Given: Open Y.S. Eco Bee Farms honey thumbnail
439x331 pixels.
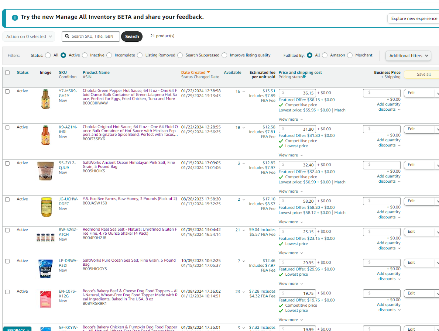Looking at the screenshot, I should [46, 207].
